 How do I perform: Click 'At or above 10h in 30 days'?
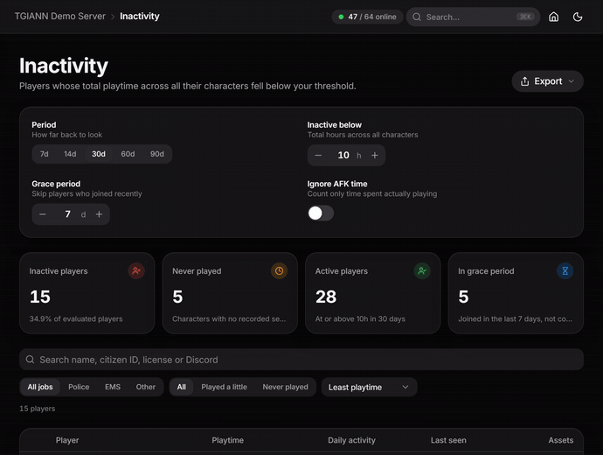[x=360, y=318]
